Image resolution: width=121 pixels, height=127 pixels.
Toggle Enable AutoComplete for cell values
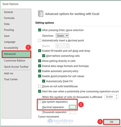[x=40, y=76]
